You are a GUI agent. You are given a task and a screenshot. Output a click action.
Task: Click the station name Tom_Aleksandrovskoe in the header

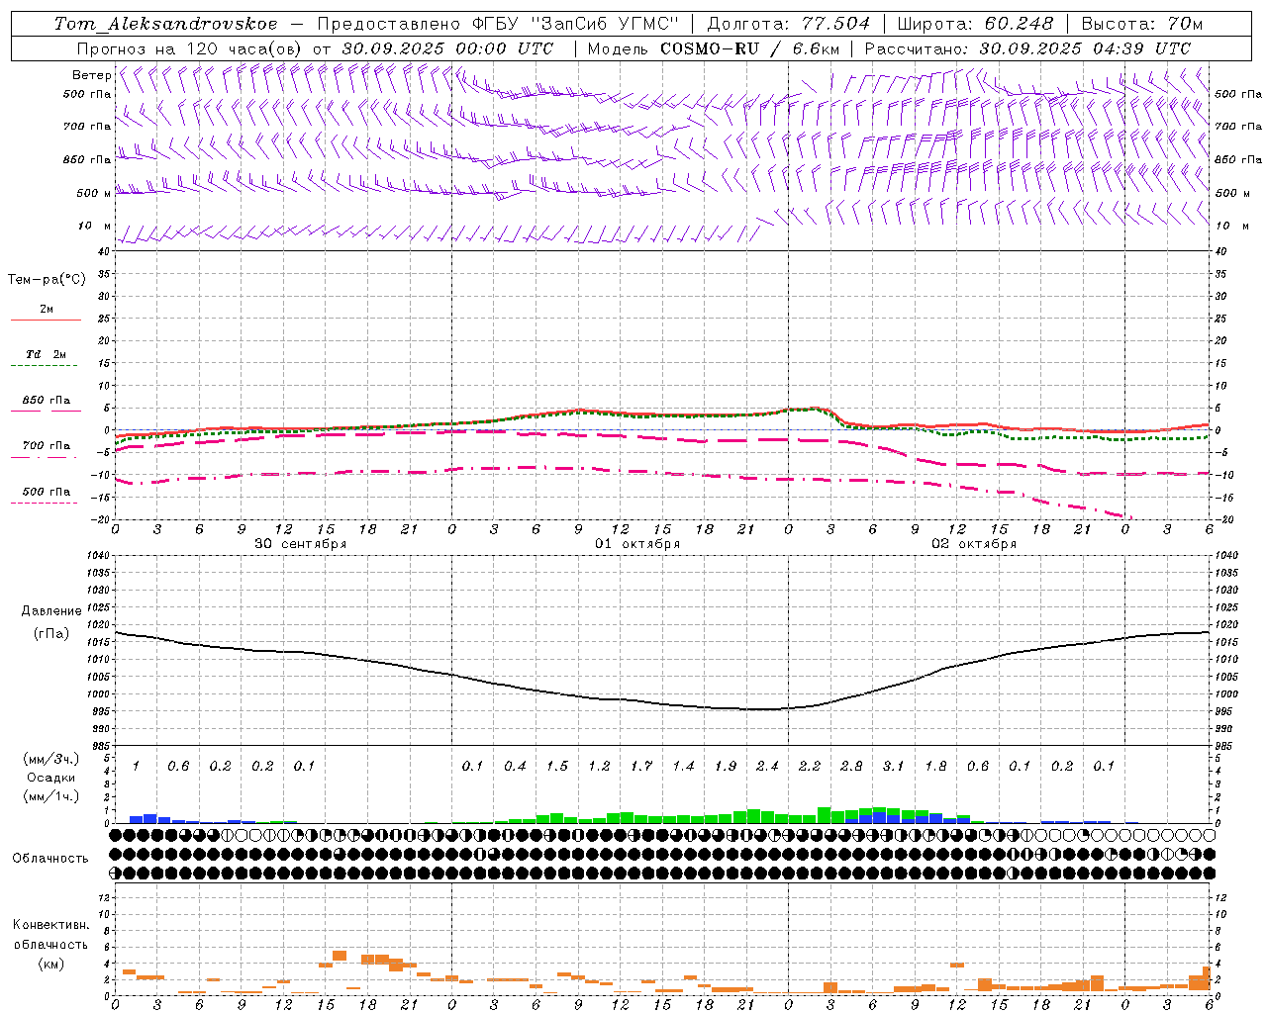tap(165, 24)
